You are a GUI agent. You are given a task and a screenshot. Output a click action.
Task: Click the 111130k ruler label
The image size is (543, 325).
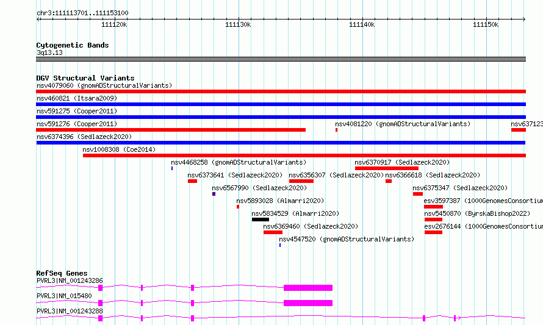point(239,24)
